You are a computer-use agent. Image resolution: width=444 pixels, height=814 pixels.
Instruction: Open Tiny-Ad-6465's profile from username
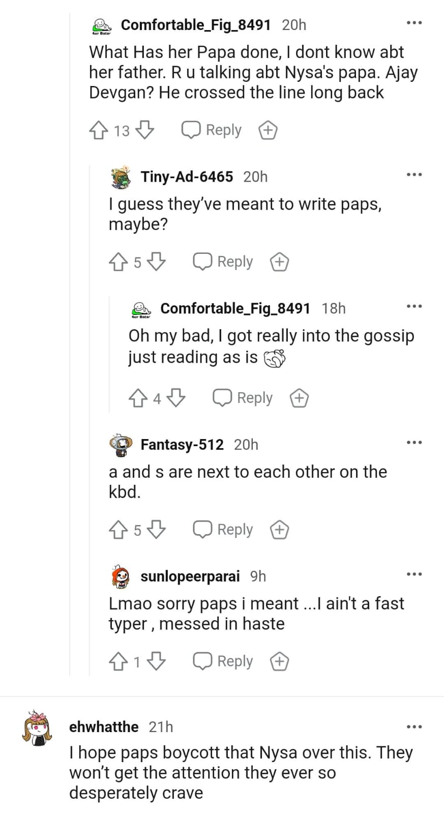pyautogui.click(x=187, y=177)
